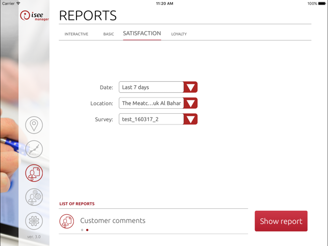Click the Show report button
Screen dimensions: 328x246
[281, 221]
